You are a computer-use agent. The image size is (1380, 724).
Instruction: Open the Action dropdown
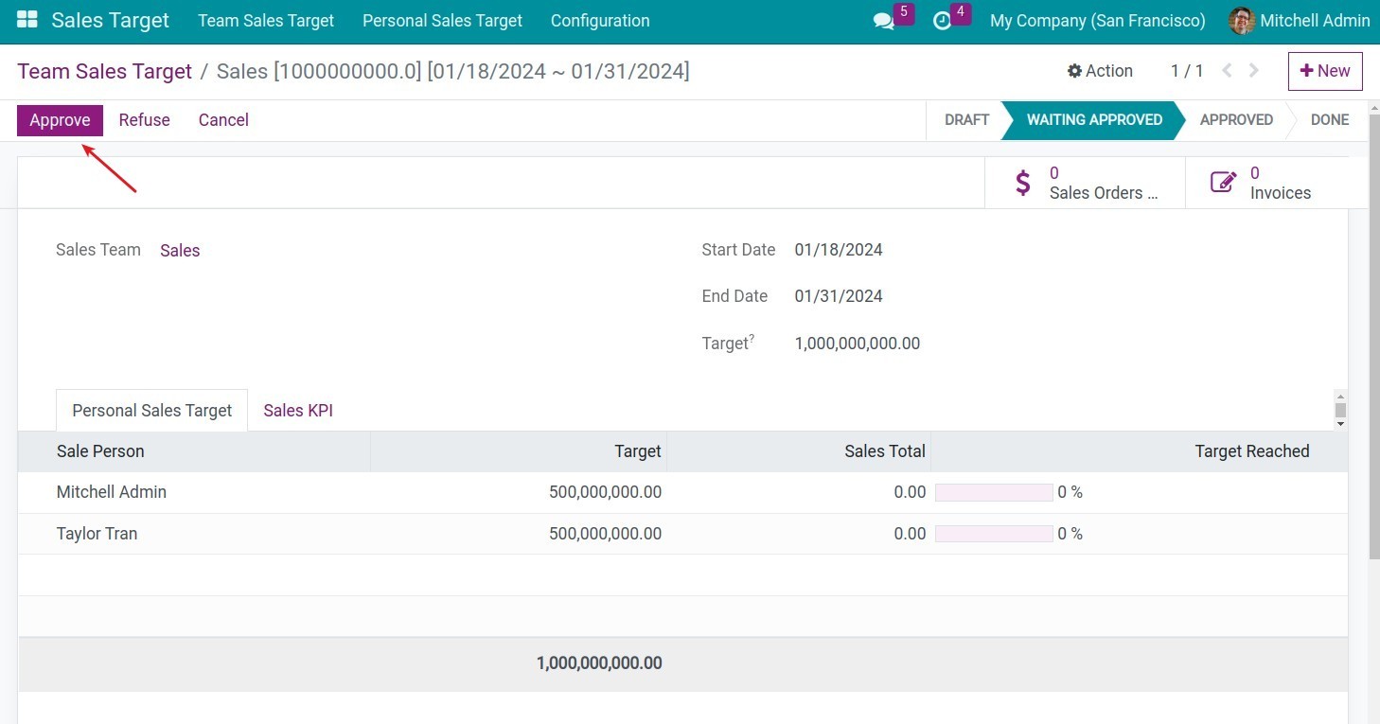coord(1100,71)
